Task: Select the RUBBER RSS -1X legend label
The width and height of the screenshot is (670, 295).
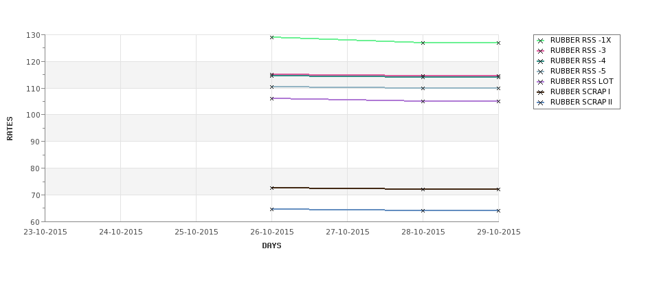Action: (x=580, y=40)
